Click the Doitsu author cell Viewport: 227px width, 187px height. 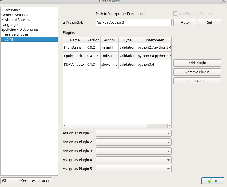click(109, 56)
